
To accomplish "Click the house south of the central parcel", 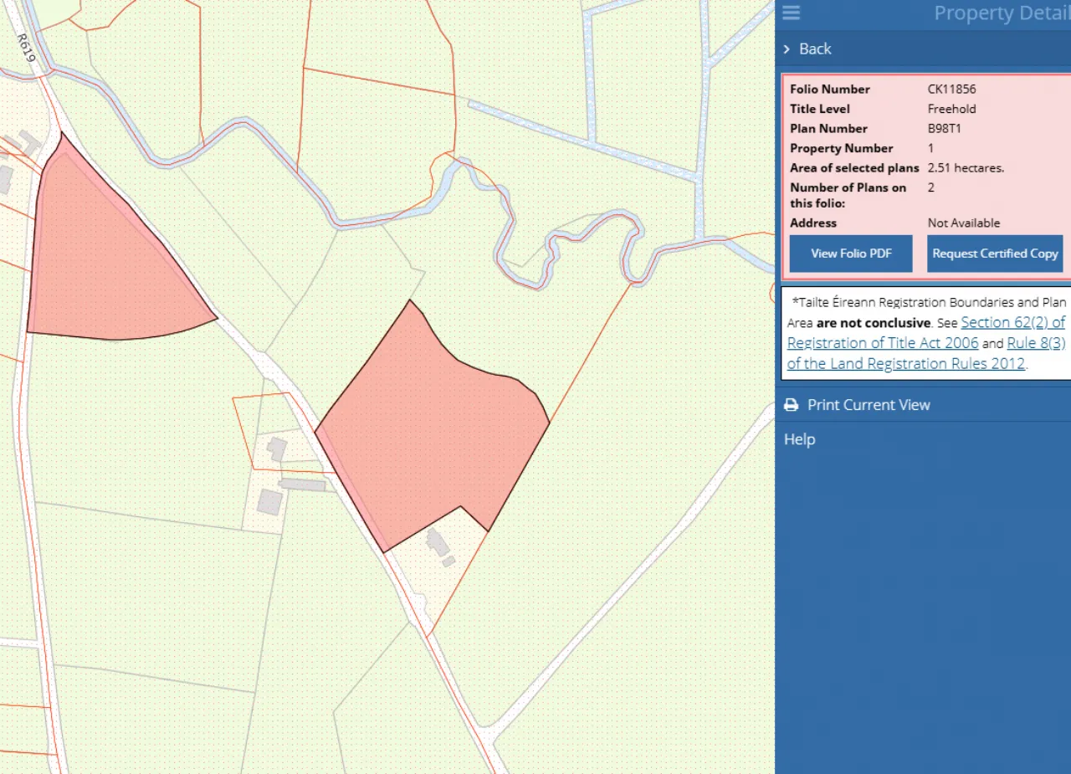I will [x=438, y=542].
